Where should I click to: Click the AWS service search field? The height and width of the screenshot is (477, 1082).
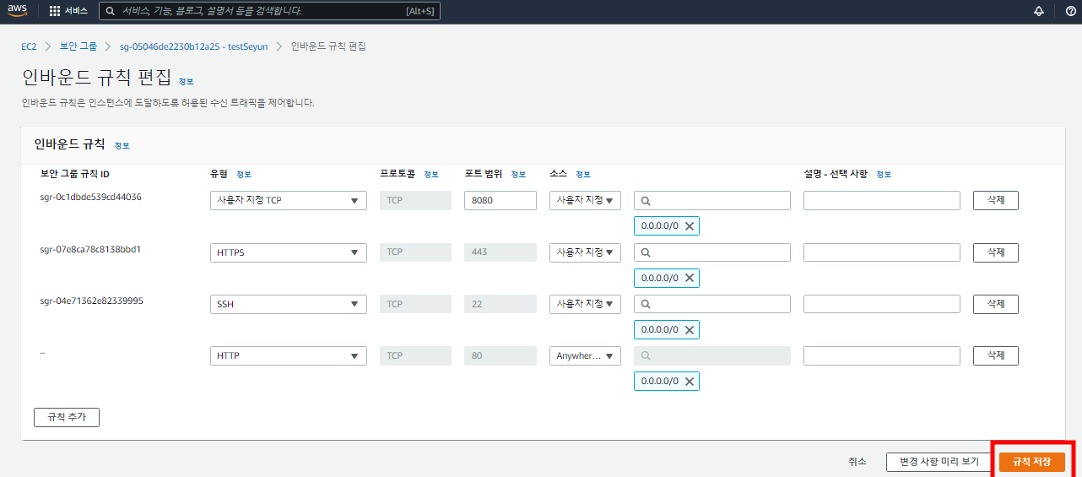click(x=269, y=11)
